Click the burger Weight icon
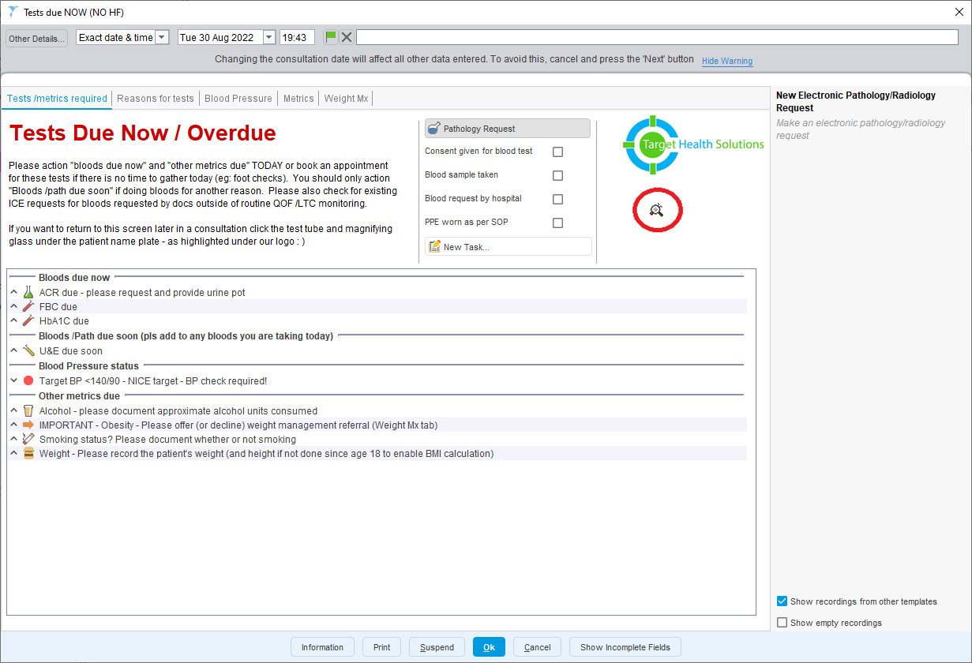Image resolution: width=972 pixels, height=663 pixels. 28,453
